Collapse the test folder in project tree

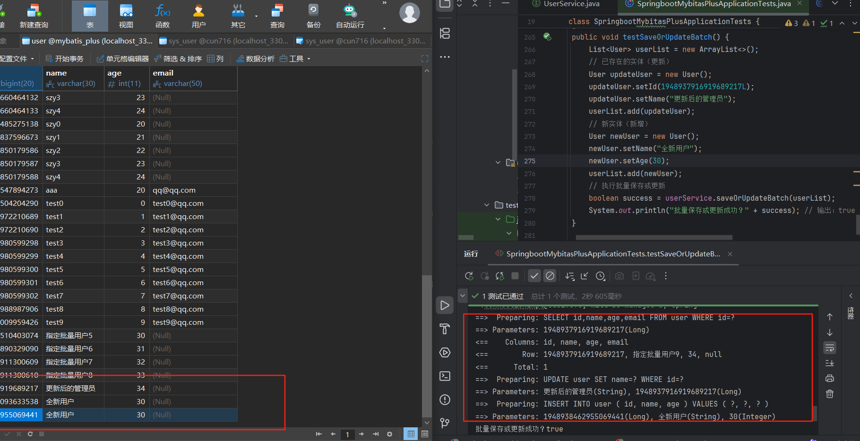coord(487,205)
